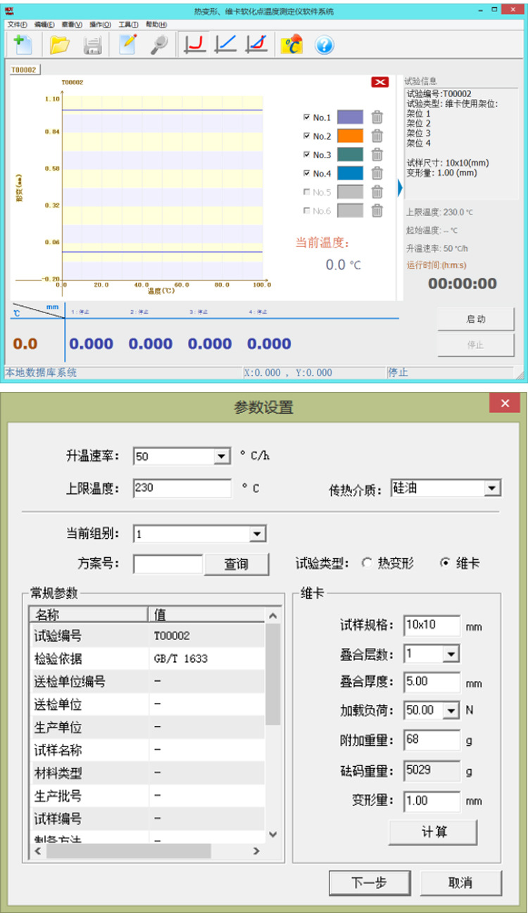Switch to the T00002 tab
The width and height of the screenshot is (528, 923).
click(x=23, y=69)
